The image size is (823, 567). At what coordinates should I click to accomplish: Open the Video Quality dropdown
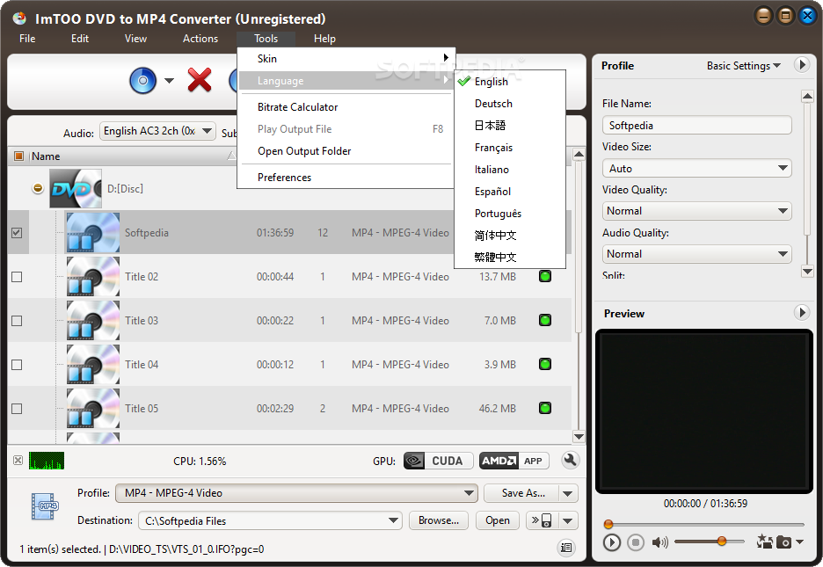(x=696, y=211)
